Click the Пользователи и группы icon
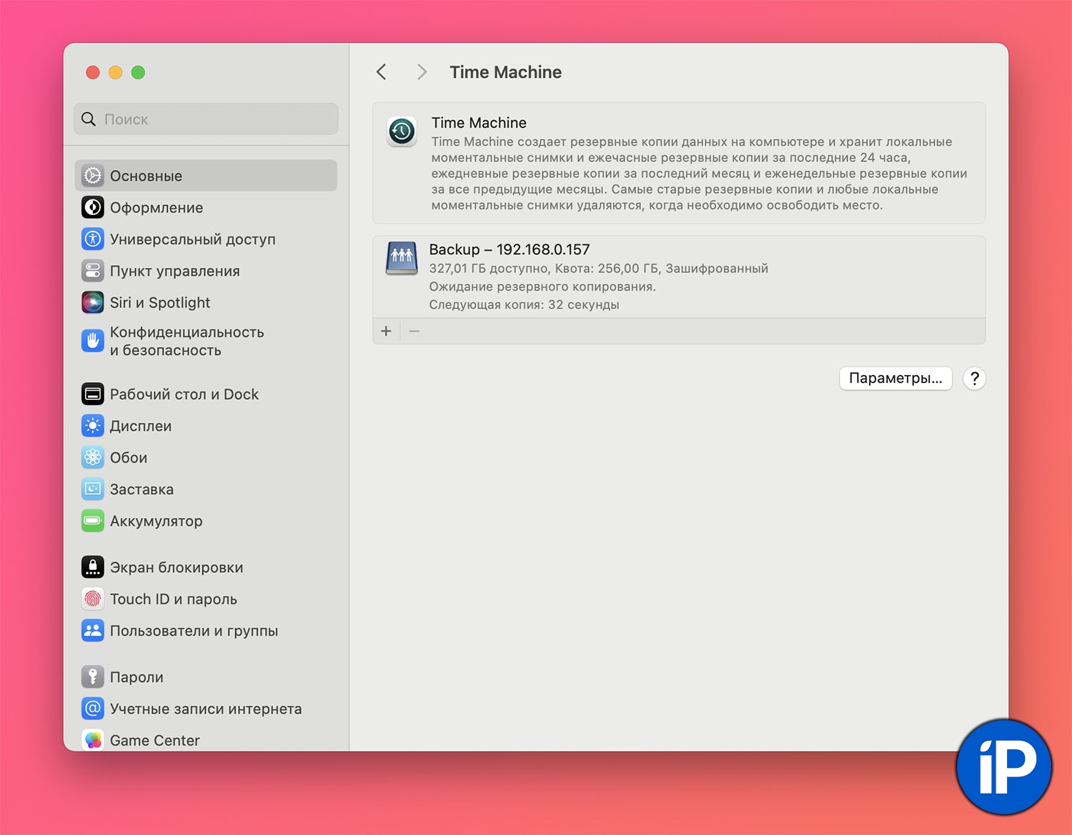 coord(93,631)
